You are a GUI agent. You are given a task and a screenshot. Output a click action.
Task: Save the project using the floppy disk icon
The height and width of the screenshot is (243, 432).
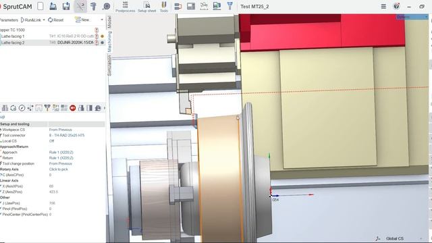tap(66, 6)
